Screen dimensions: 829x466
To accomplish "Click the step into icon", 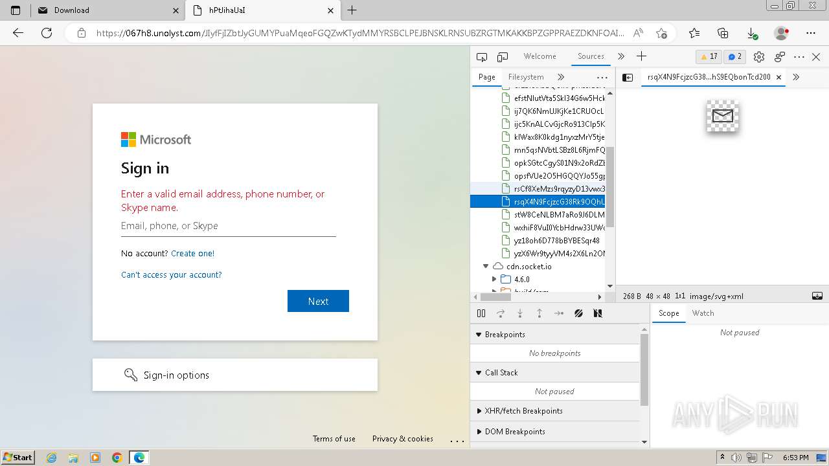I will click(x=520, y=313).
